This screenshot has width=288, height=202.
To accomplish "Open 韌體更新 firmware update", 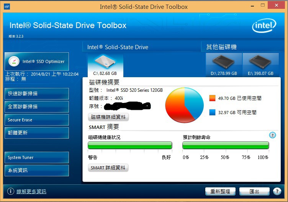I will coord(37,133).
